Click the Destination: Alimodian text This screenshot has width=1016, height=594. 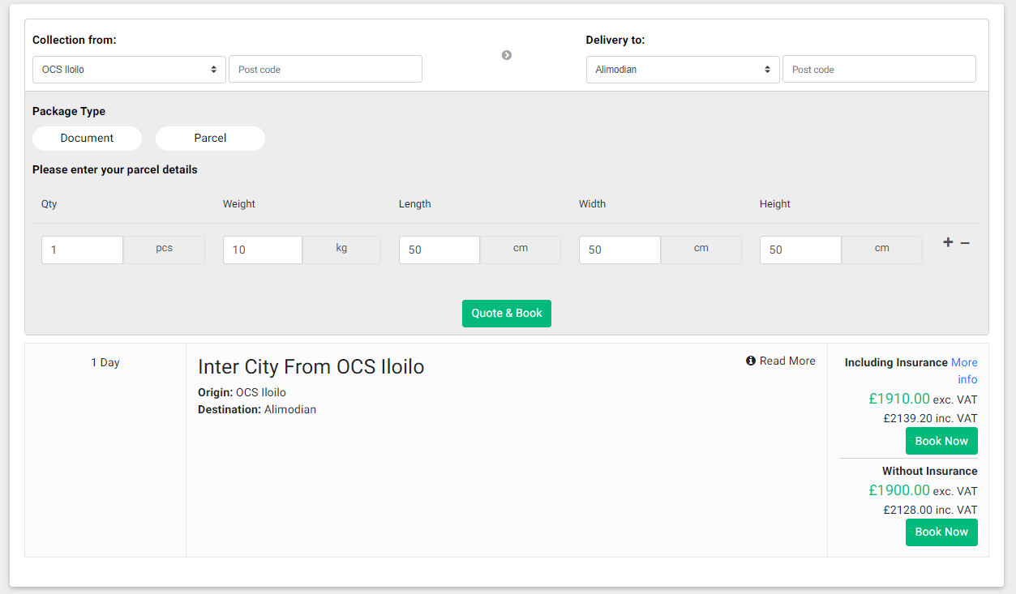(x=257, y=409)
